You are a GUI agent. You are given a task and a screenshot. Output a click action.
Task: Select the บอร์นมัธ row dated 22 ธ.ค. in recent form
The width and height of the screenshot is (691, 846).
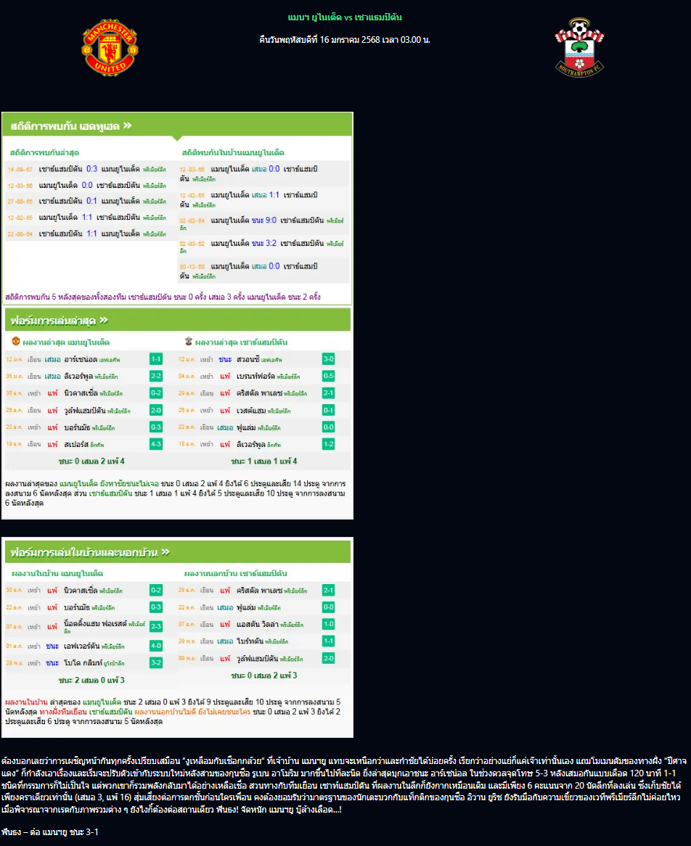coord(91,427)
